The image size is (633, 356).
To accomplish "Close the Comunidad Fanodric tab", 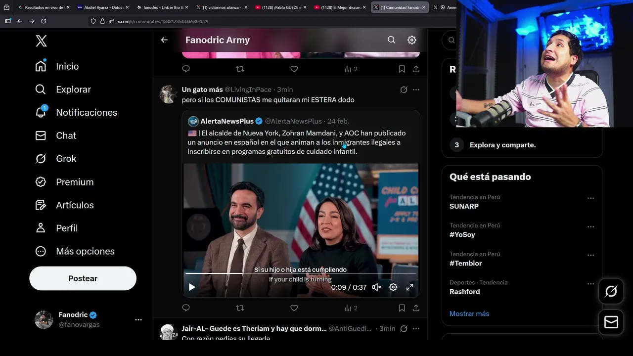I will [x=423, y=7].
